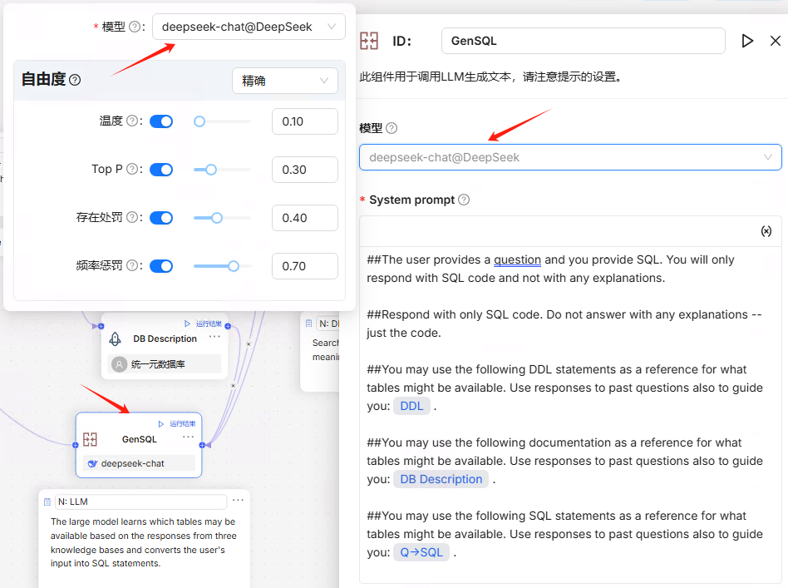Open the N: LLM note more options

tap(239, 501)
